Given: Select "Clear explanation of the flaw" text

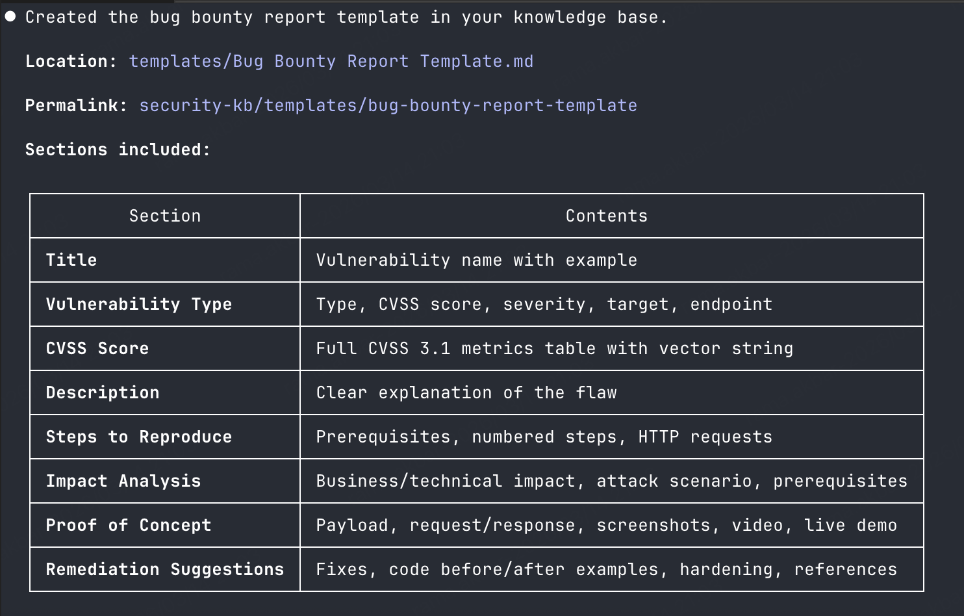Looking at the screenshot, I should [x=466, y=392].
